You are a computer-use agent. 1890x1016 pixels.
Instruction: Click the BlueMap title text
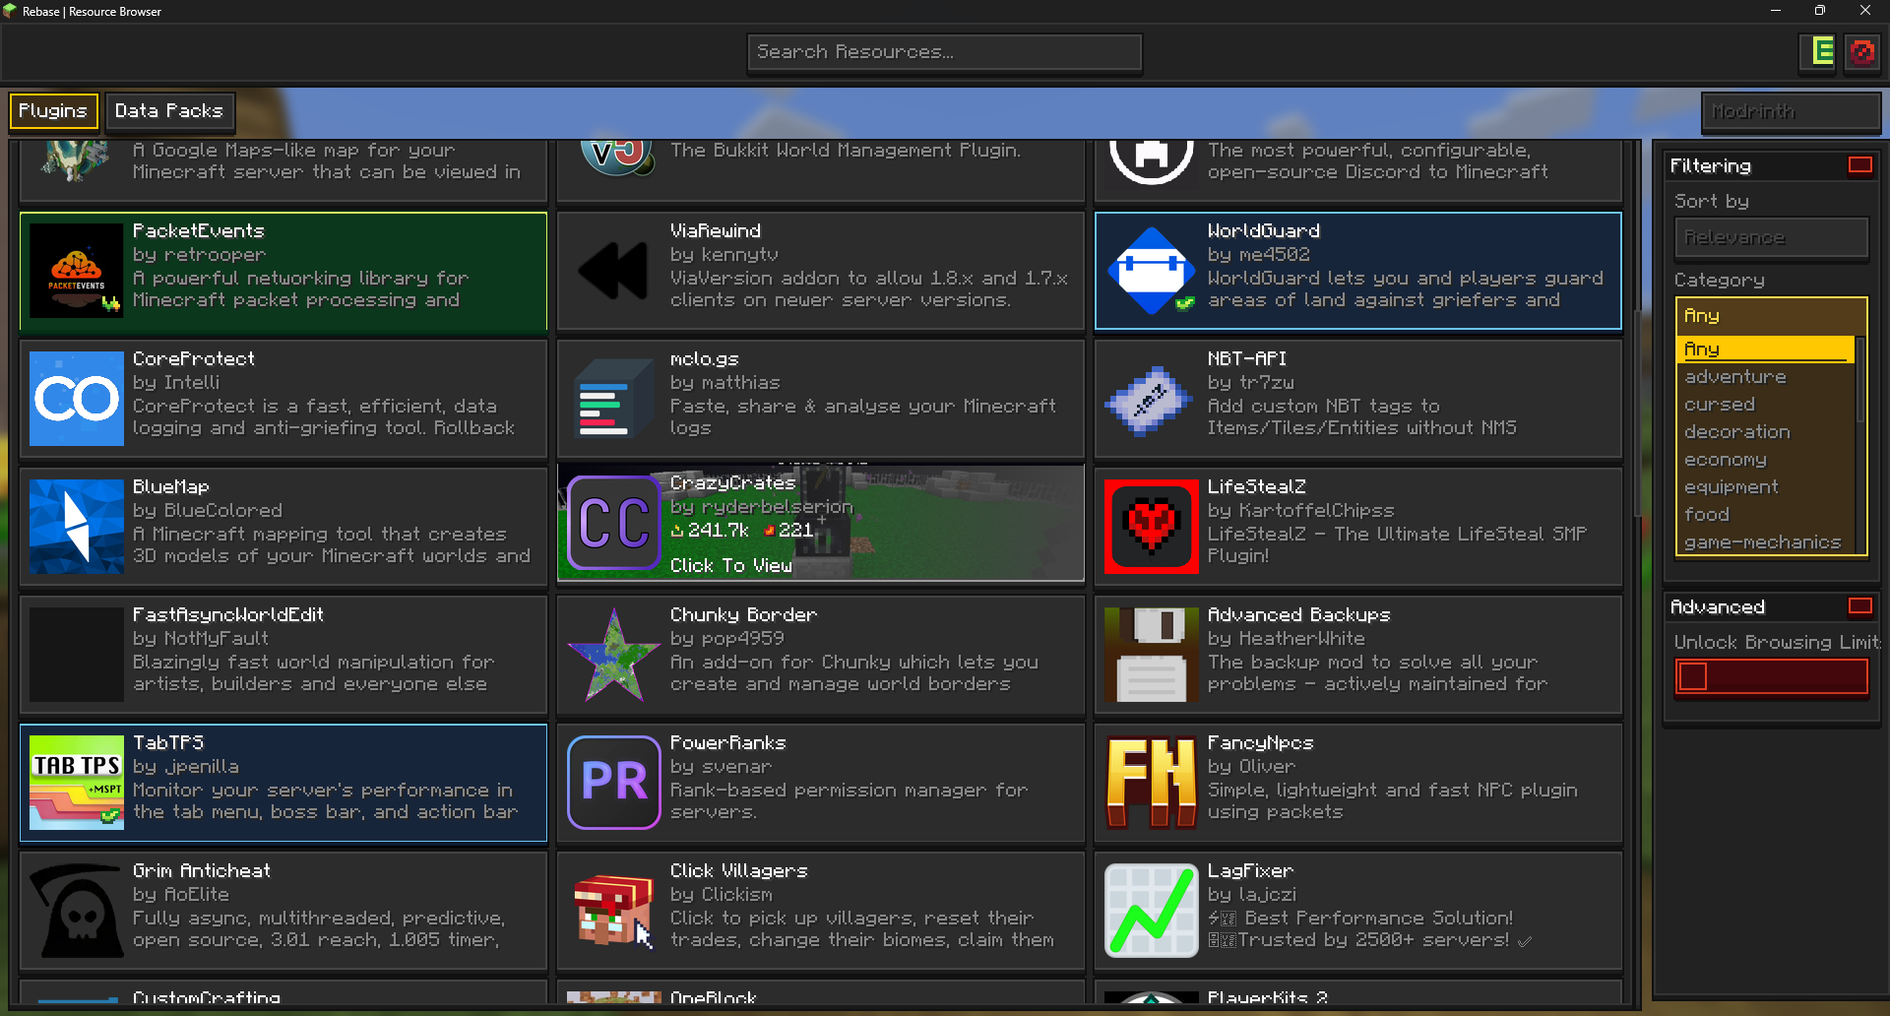(170, 486)
